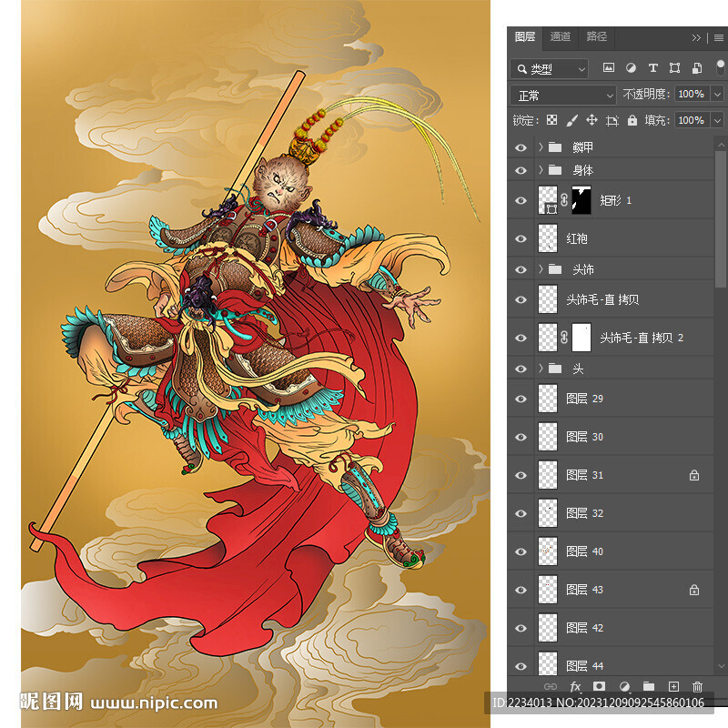This screenshot has height=728, width=728.
Task: Hide the 身体 group
Action: pos(521,170)
